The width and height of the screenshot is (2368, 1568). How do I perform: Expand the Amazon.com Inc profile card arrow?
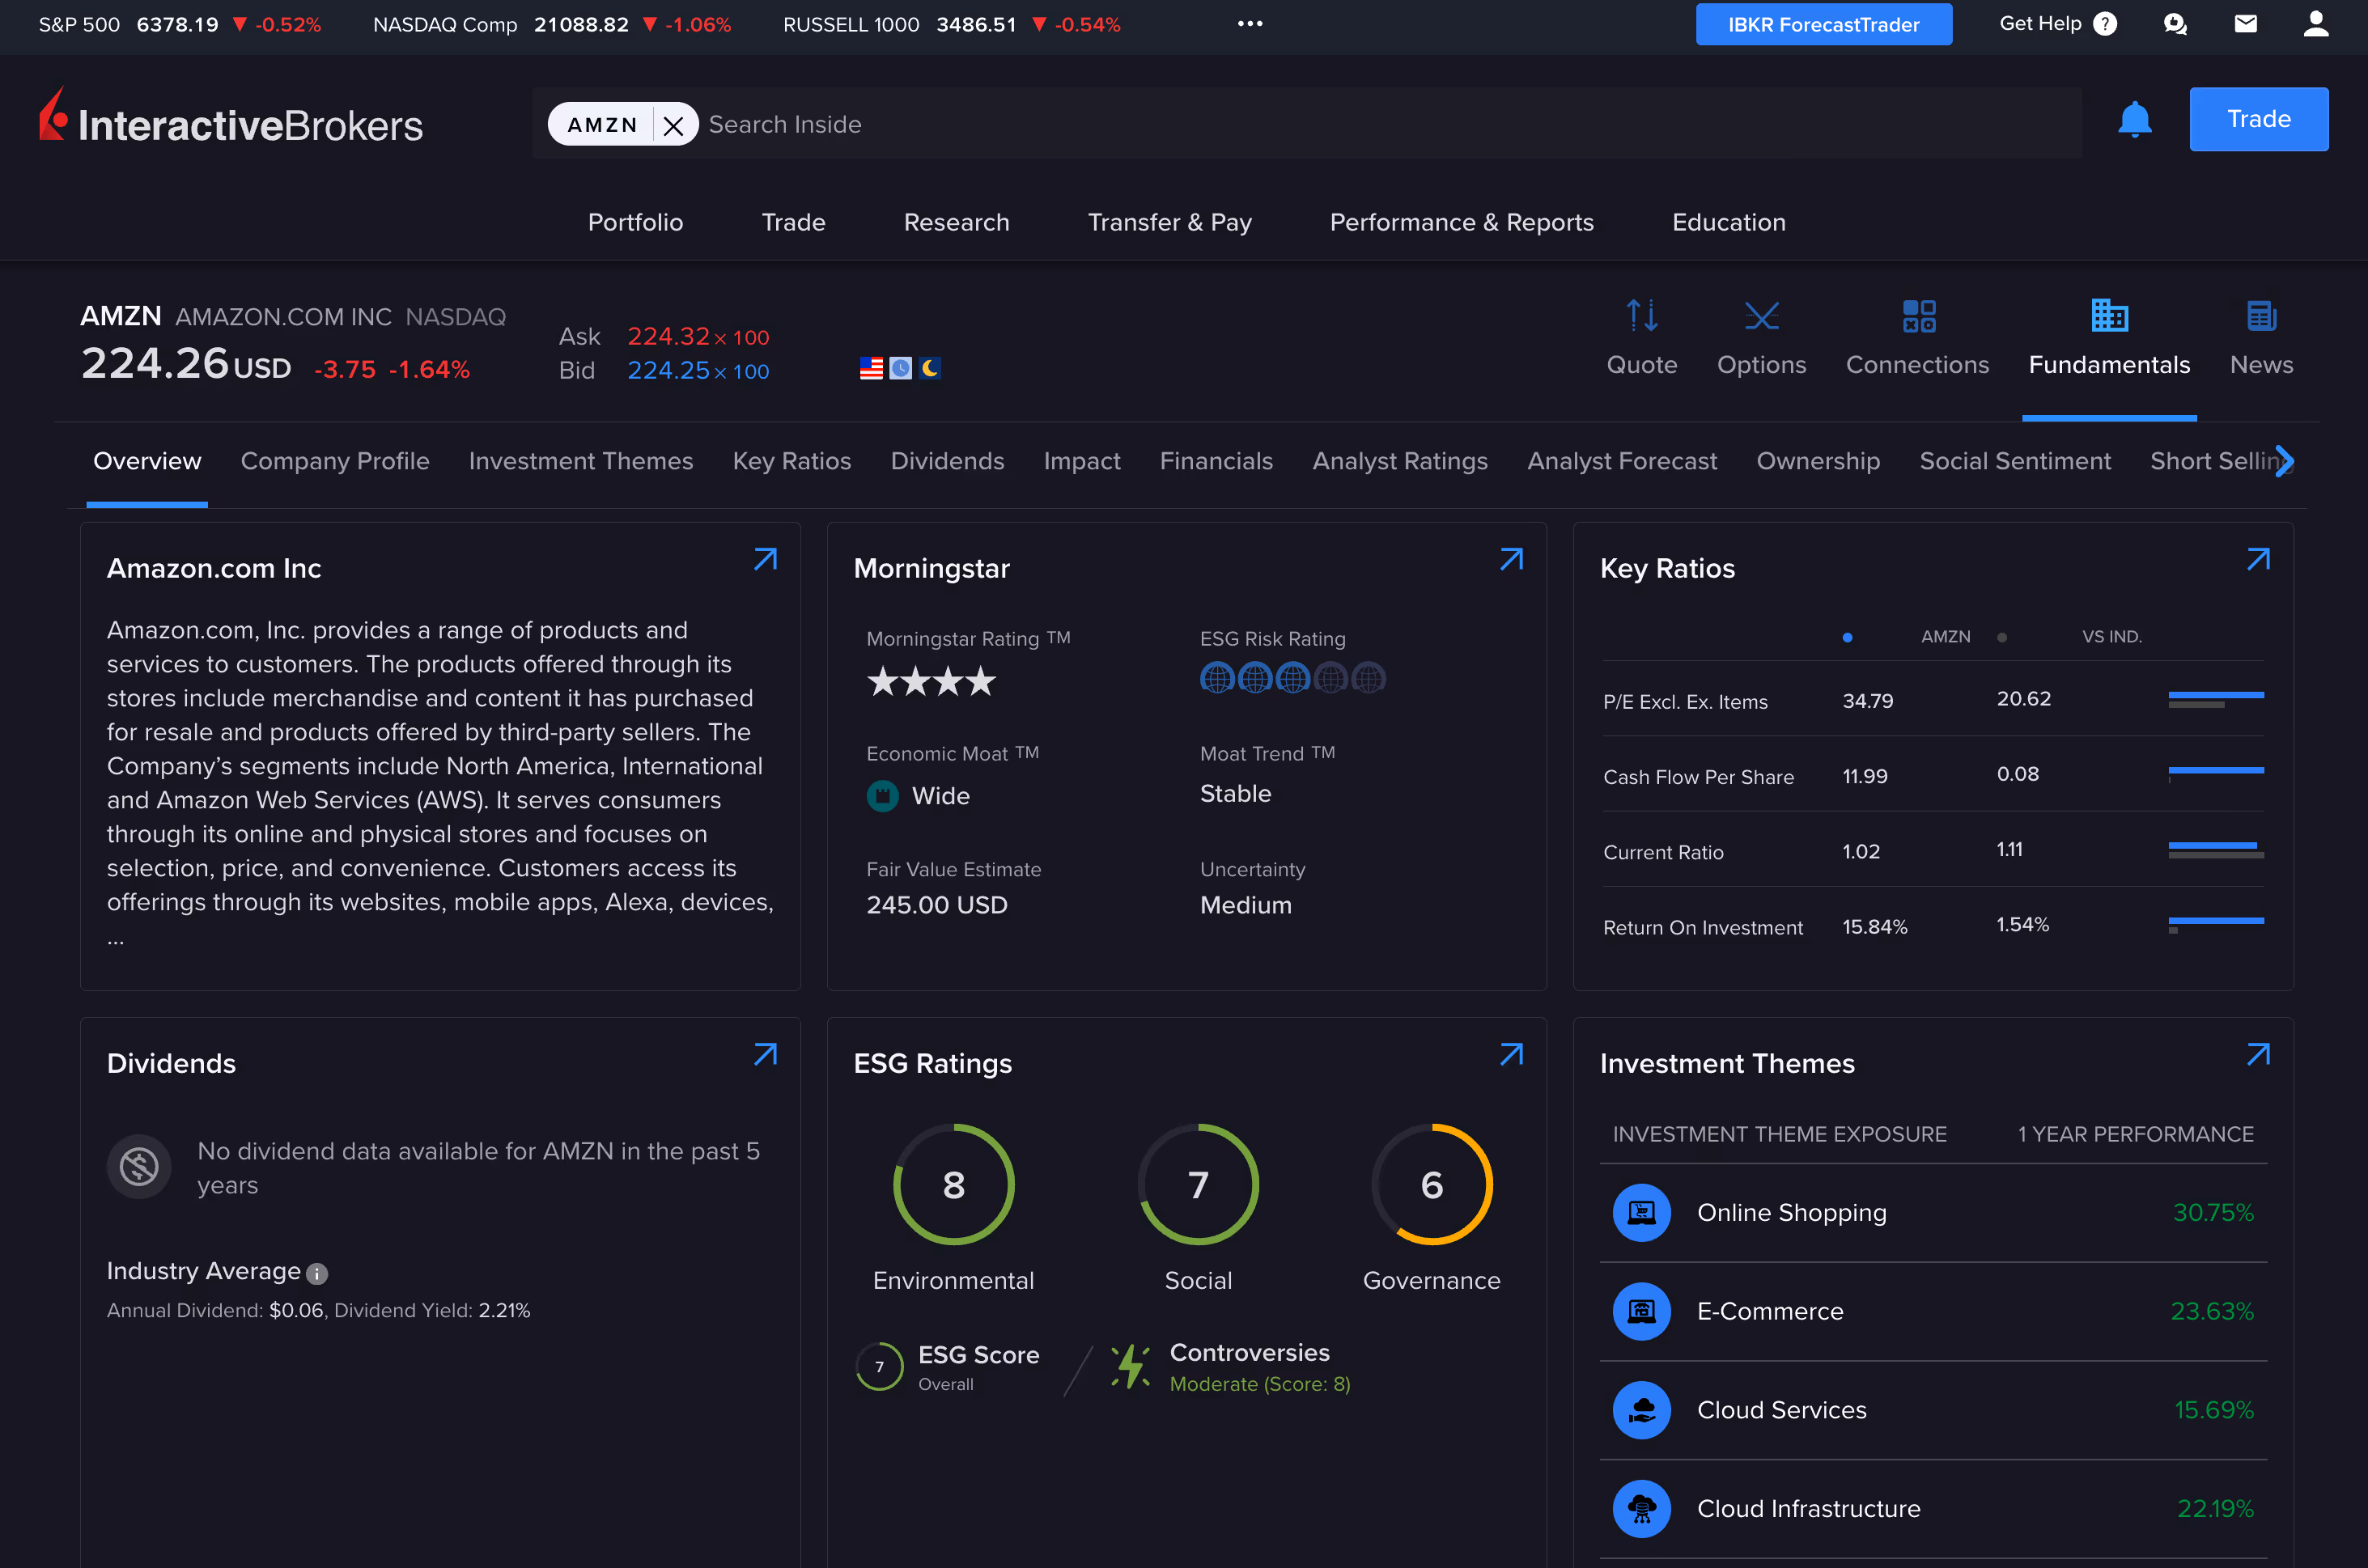pos(765,559)
